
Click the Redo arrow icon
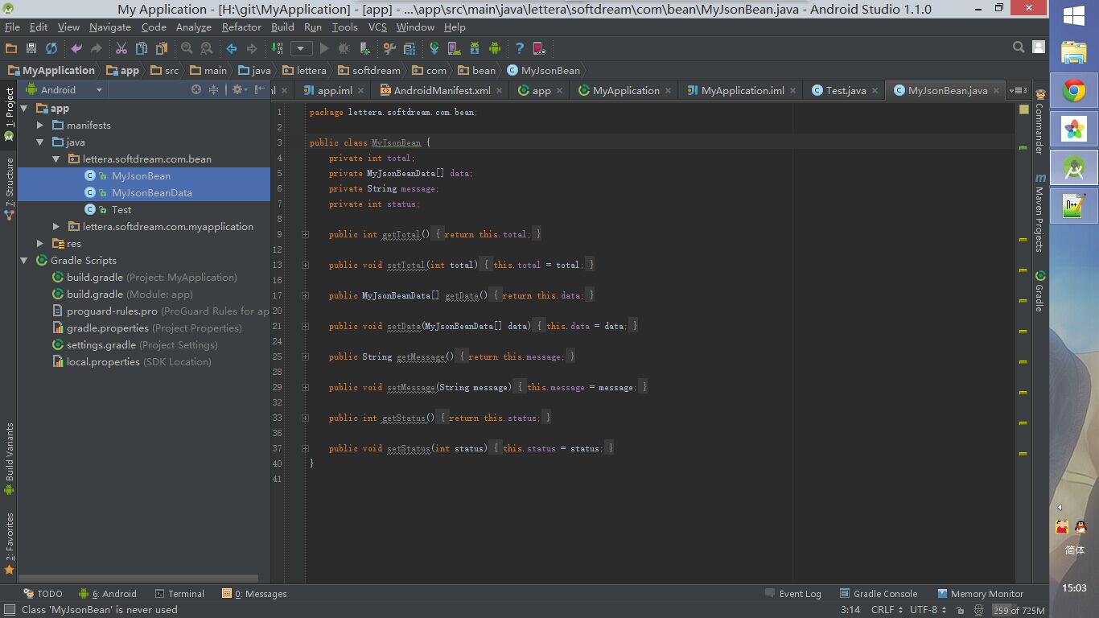(x=96, y=48)
